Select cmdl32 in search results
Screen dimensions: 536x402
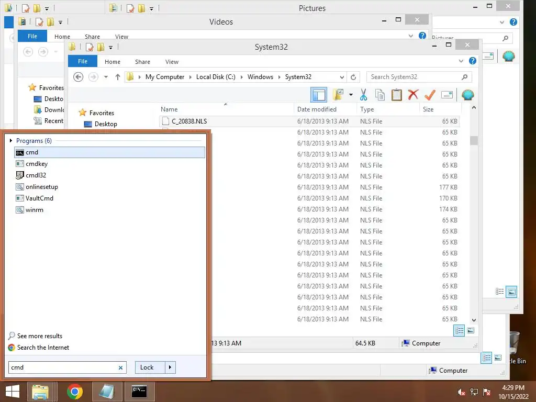tap(109, 175)
